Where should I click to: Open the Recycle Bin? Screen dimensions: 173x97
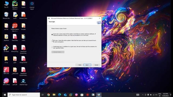tap(6, 16)
